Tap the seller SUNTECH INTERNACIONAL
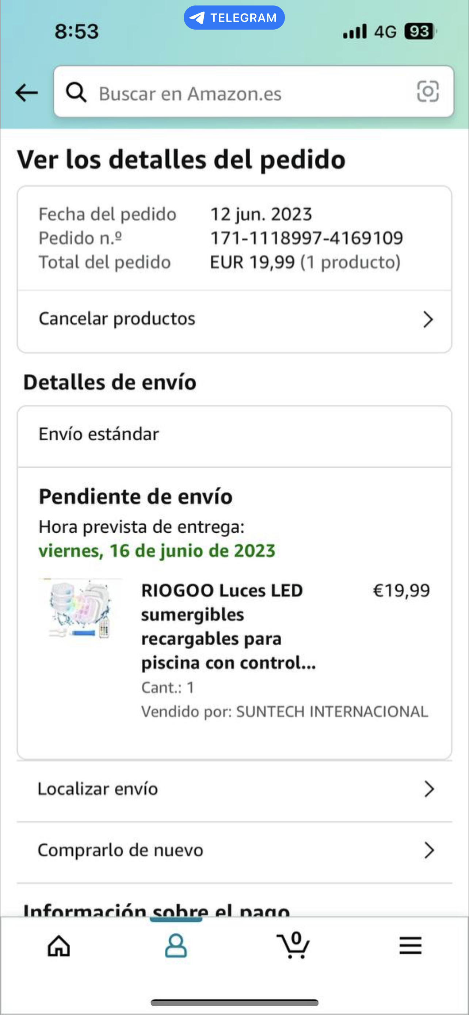 332,712
